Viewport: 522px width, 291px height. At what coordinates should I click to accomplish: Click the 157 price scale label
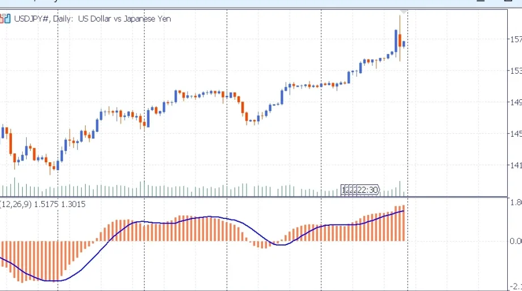[x=515, y=40]
